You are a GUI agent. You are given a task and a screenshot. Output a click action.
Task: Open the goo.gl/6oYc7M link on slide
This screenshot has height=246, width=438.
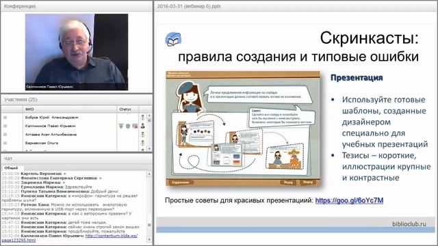pos(349,200)
